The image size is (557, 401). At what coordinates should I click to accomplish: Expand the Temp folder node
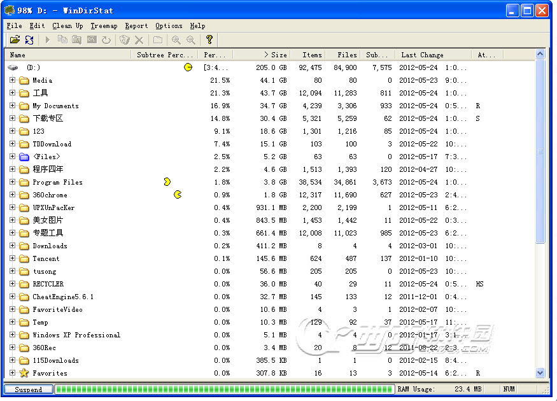point(13,322)
